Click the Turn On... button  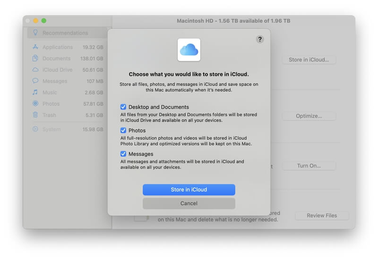(x=309, y=166)
